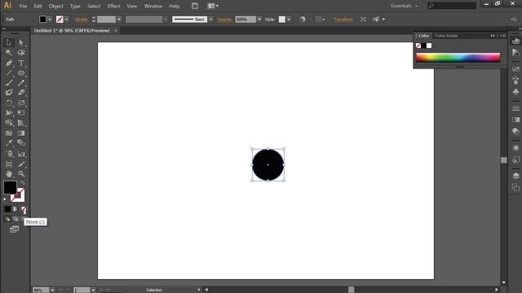
Task: Select the Pencil tool
Action: pos(21,83)
